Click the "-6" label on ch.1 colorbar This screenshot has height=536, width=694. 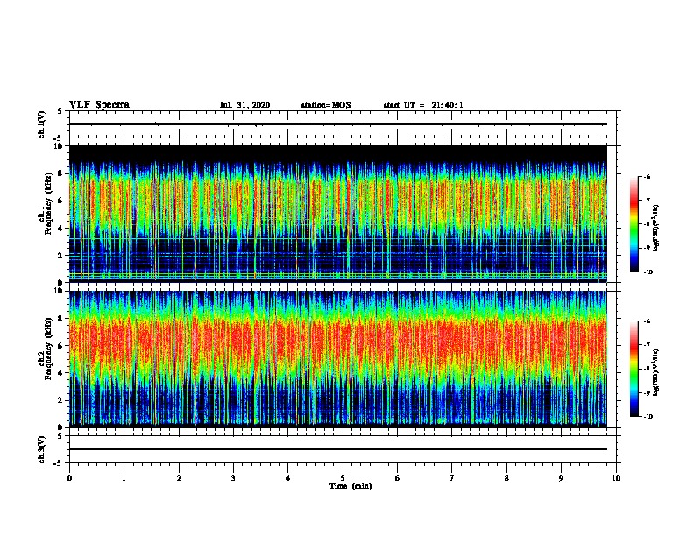(647, 176)
